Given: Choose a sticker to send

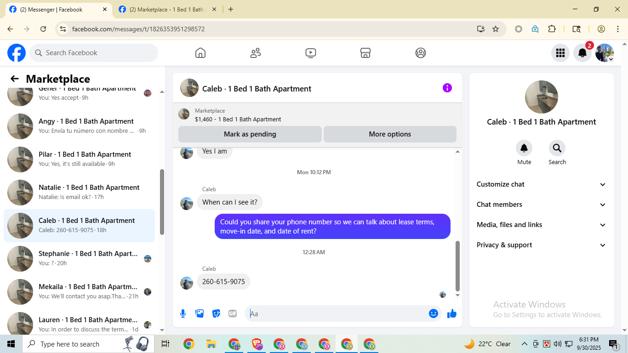Looking at the screenshot, I should (216, 313).
